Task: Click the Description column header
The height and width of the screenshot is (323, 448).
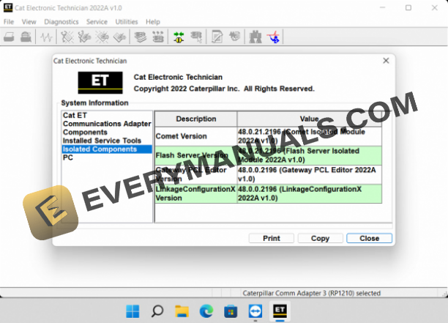Action: coord(195,119)
